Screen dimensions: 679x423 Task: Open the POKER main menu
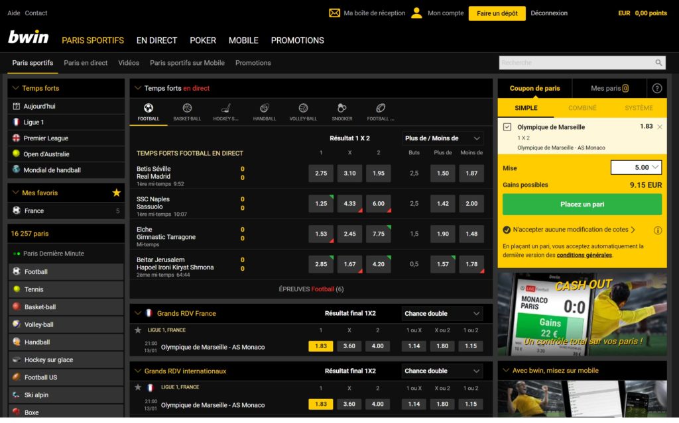coord(203,40)
